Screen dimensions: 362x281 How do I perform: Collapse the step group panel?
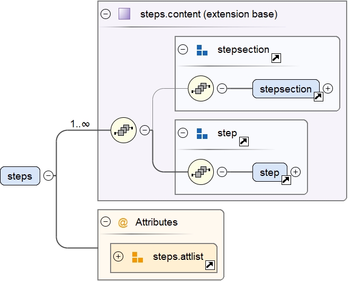(x=183, y=133)
